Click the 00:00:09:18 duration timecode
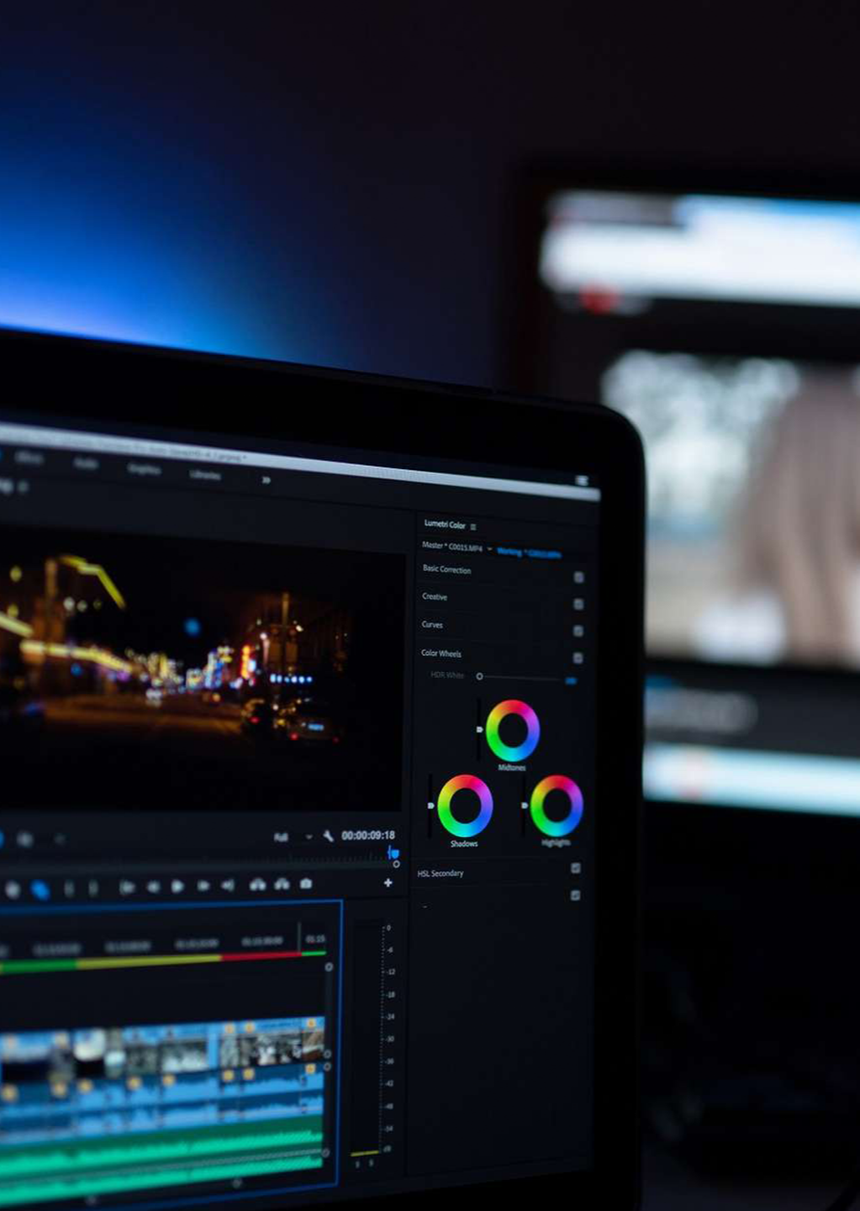Screen dimensions: 860x1211 [x=368, y=835]
